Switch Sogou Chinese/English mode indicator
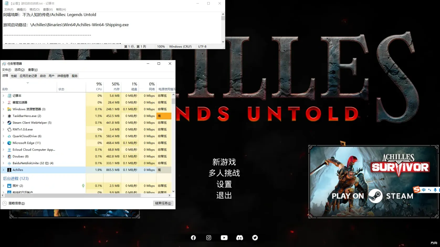Image resolution: width=440 pixels, height=247 pixels. coord(424,190)
